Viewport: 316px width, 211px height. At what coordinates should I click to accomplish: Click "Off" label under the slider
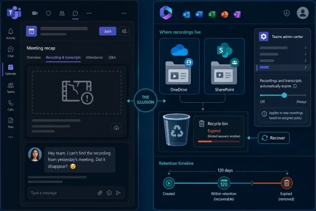click(x=262, y=102)
